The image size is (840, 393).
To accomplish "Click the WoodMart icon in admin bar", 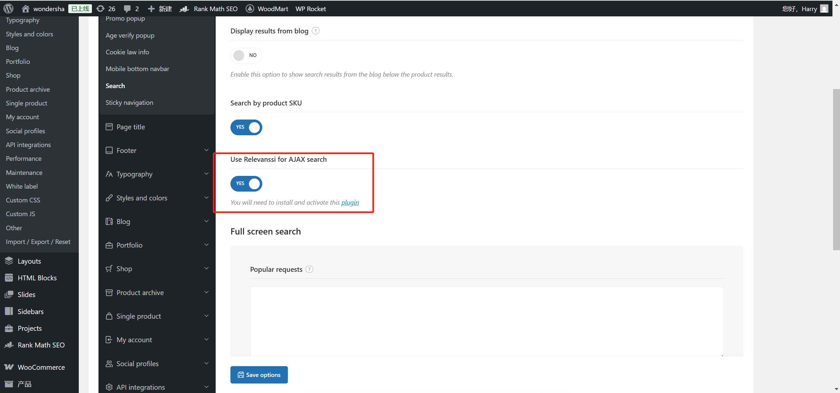I will [250, 9].
